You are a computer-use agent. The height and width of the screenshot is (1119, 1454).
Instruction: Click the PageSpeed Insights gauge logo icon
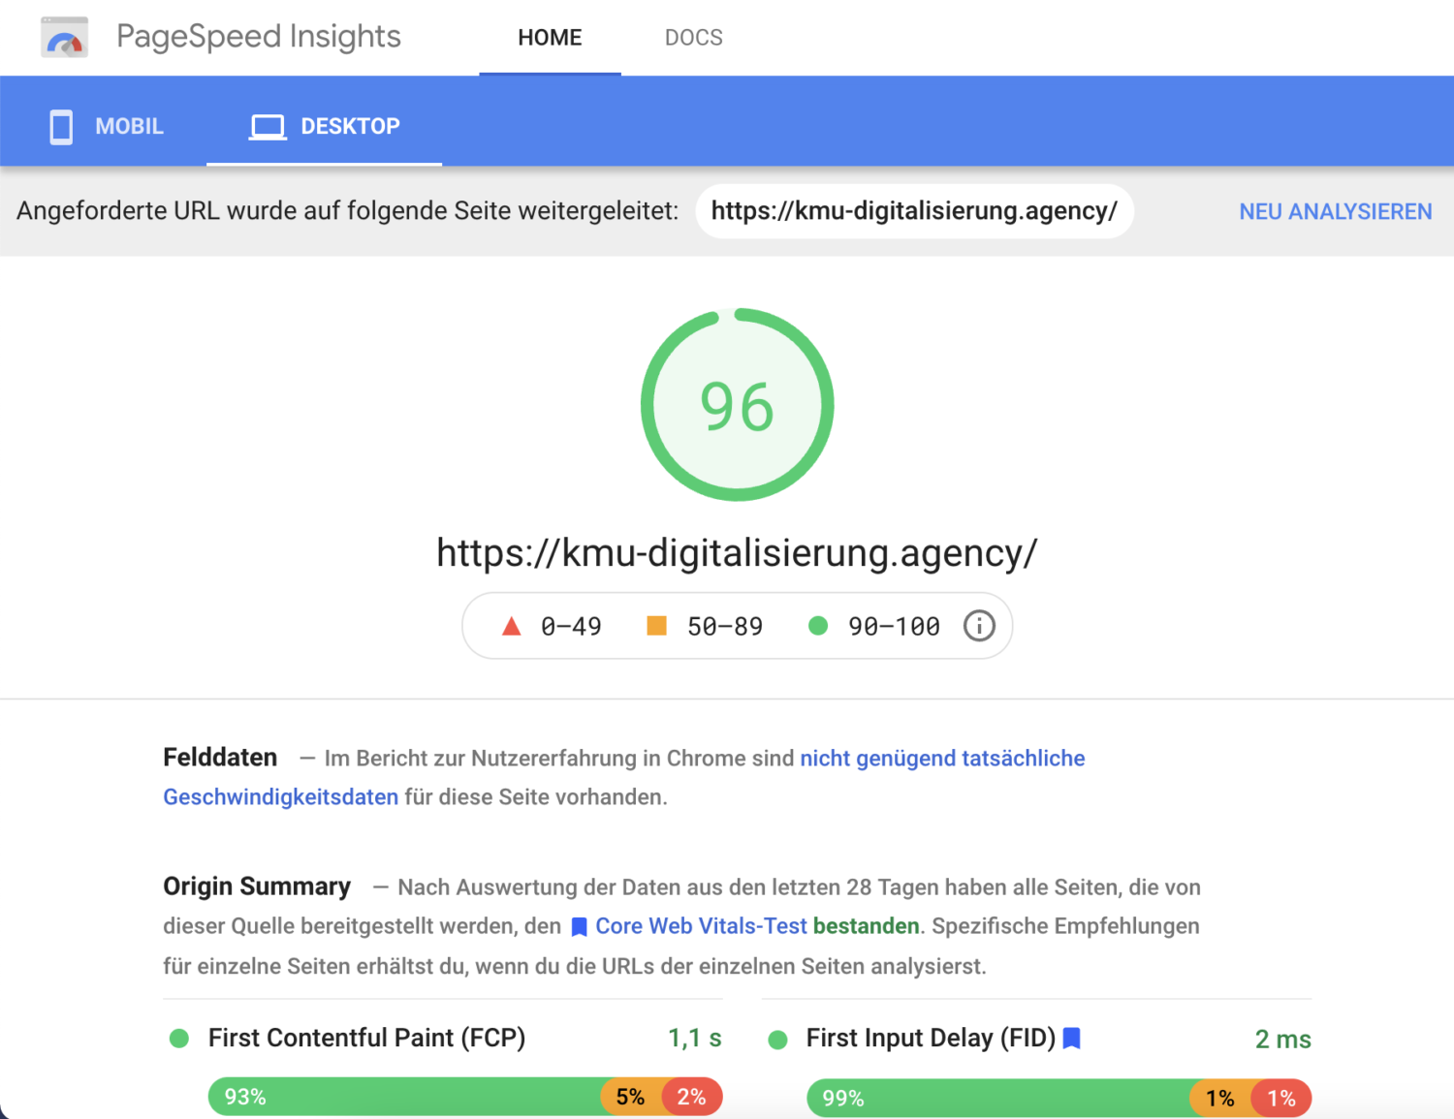(x=63, y=37)
